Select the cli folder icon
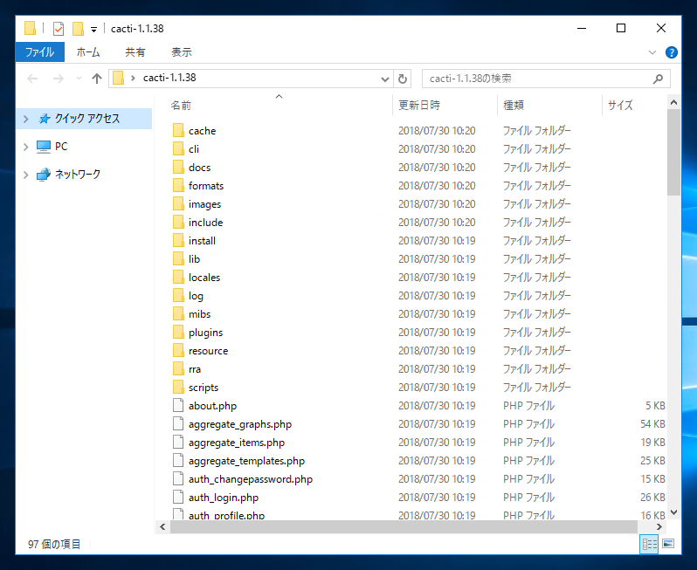697x570 pixels. pyautogui.click(x=178, y=149)
